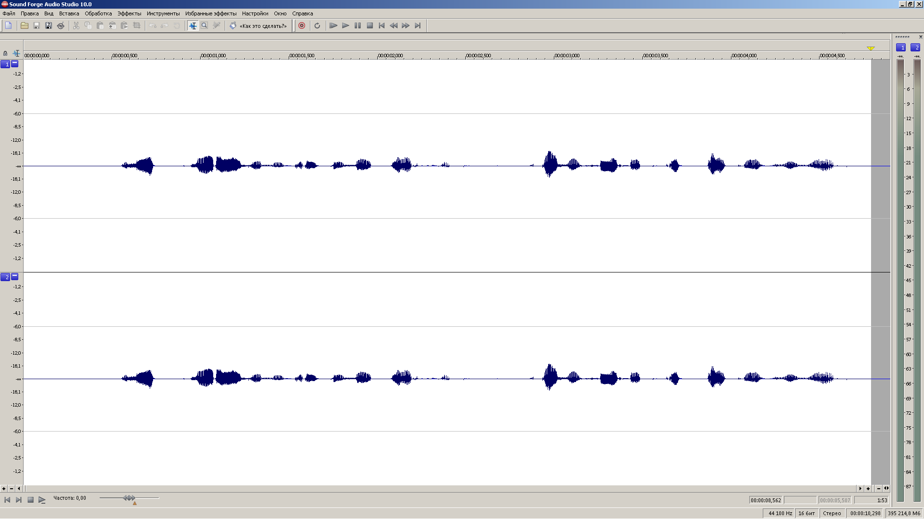Screen dimensions: 924x519
Task: Go to end in the transport toolbar
Action: point(418,25)
